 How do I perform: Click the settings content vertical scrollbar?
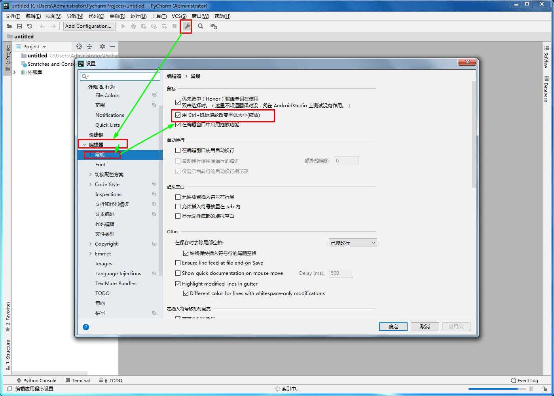tap(474, 135)
